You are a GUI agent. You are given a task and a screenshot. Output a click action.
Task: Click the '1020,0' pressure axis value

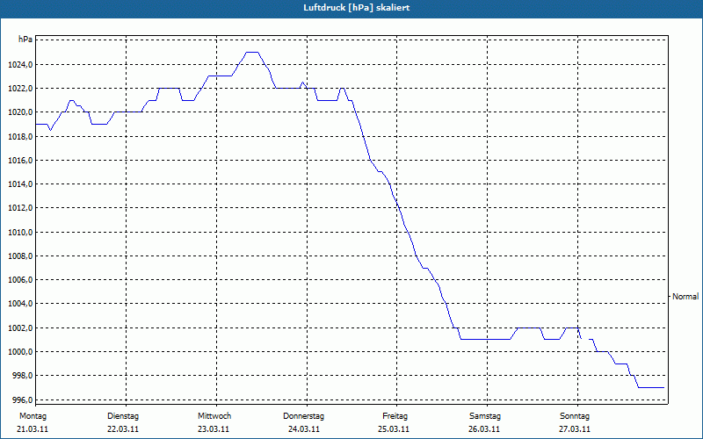20,112
